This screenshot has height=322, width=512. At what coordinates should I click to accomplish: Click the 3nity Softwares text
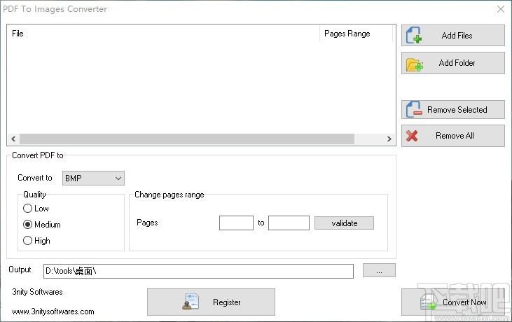37,292
